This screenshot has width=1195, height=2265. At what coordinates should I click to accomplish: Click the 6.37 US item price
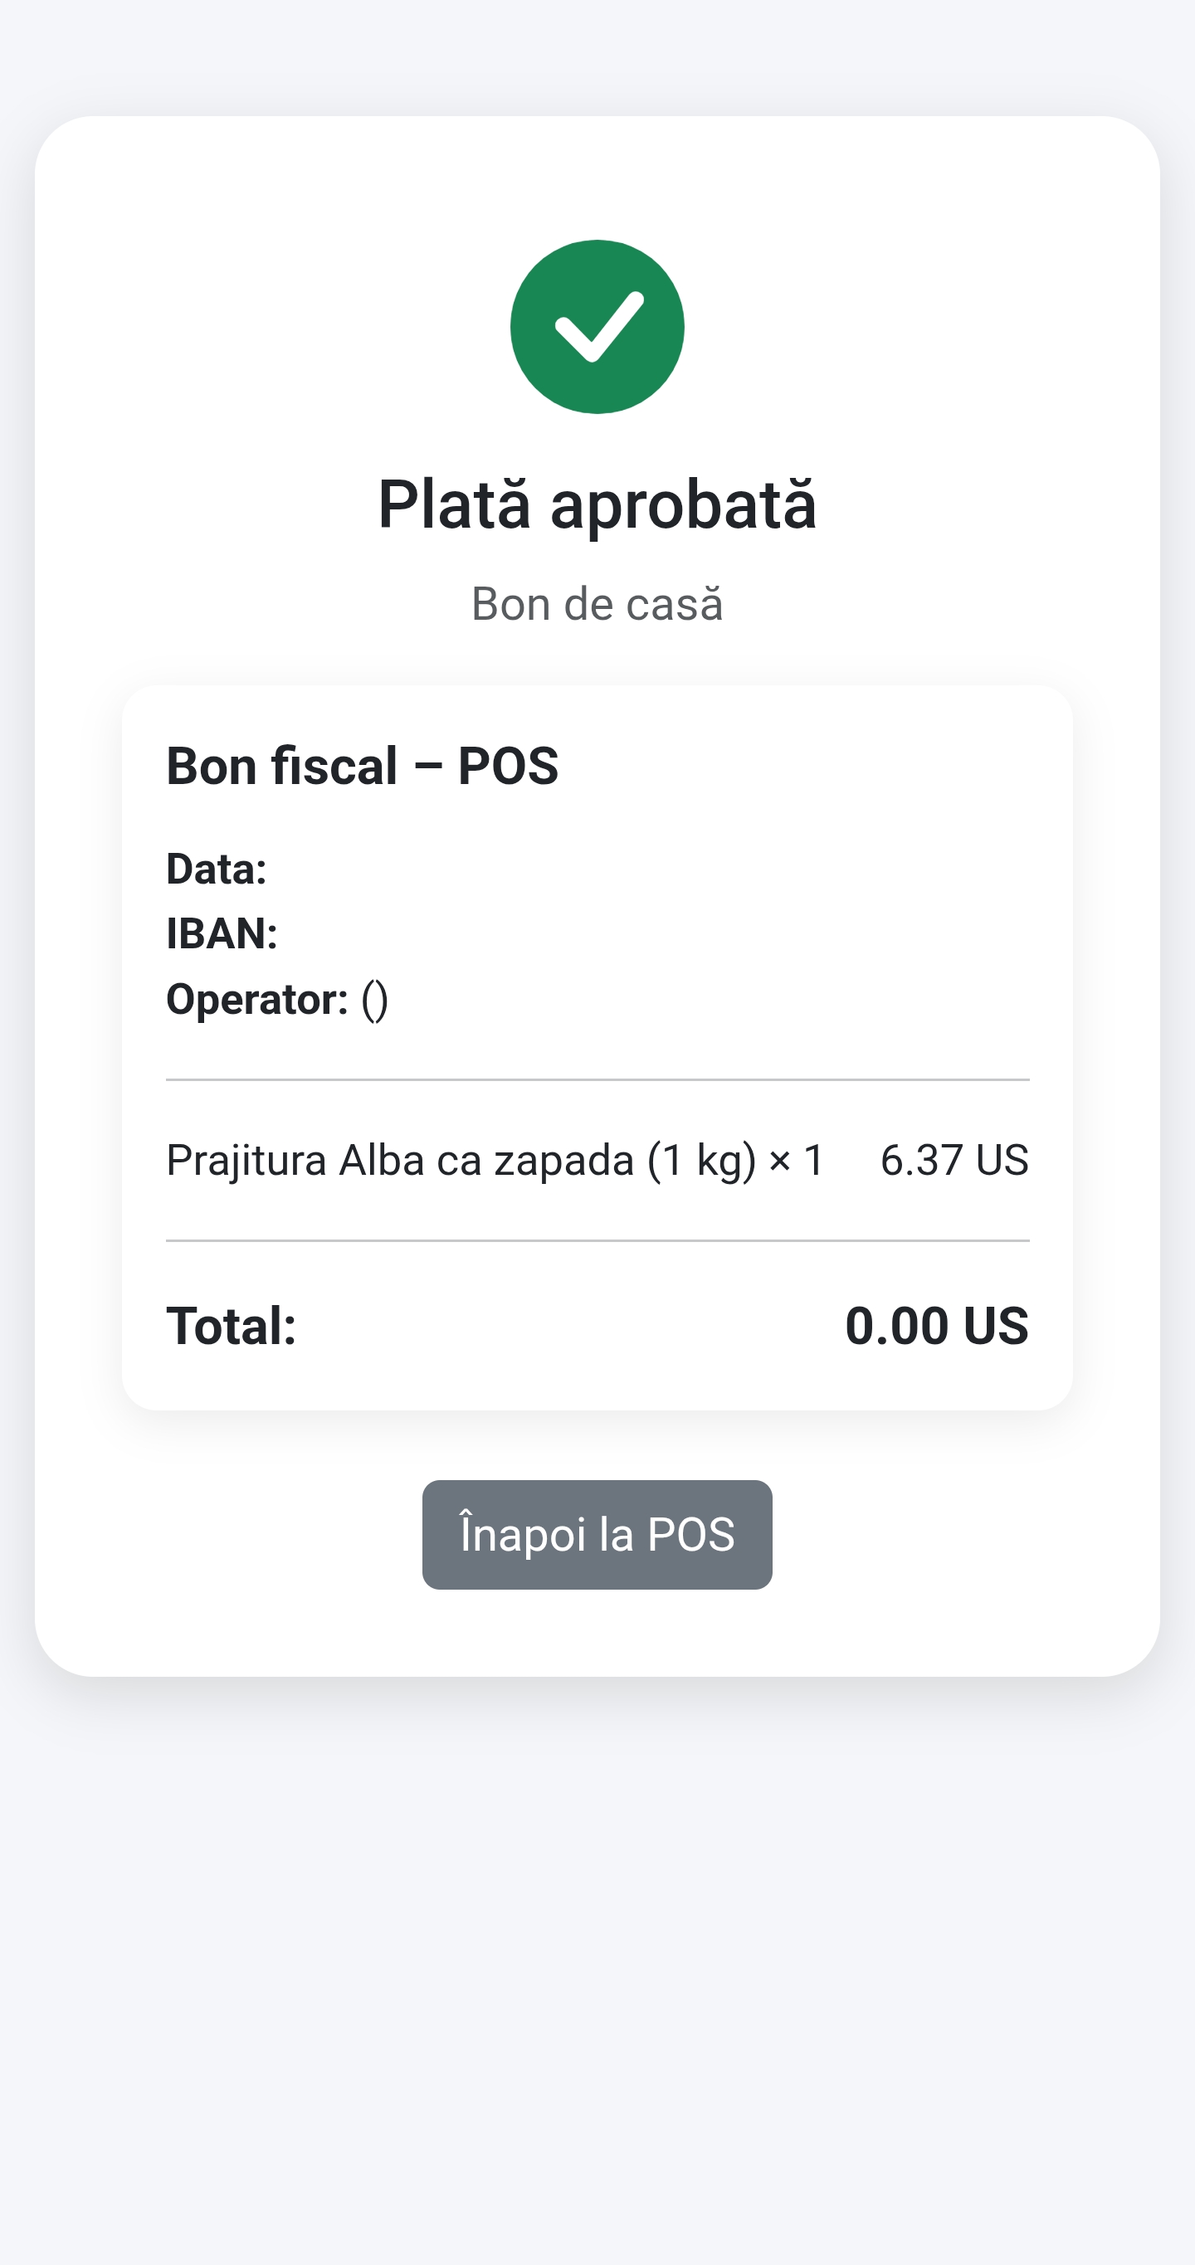[954, 1160]
